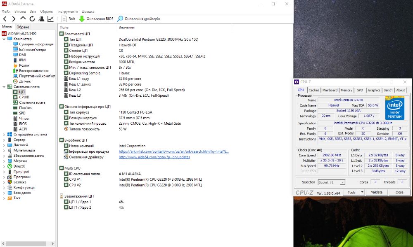413x247 pixels.
Task: Select Сумарна інформація in the tree
Action: pyautogui.click(x=36, y=44)
